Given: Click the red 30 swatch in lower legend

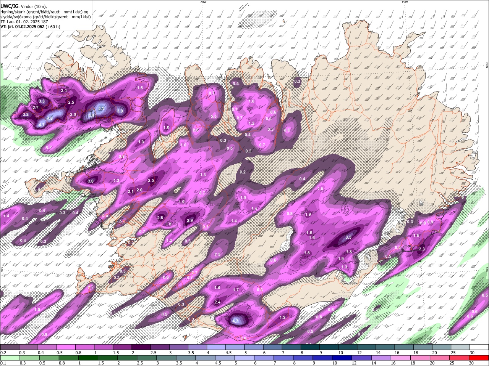Looking at the screenshot, I should click(479, 358).
